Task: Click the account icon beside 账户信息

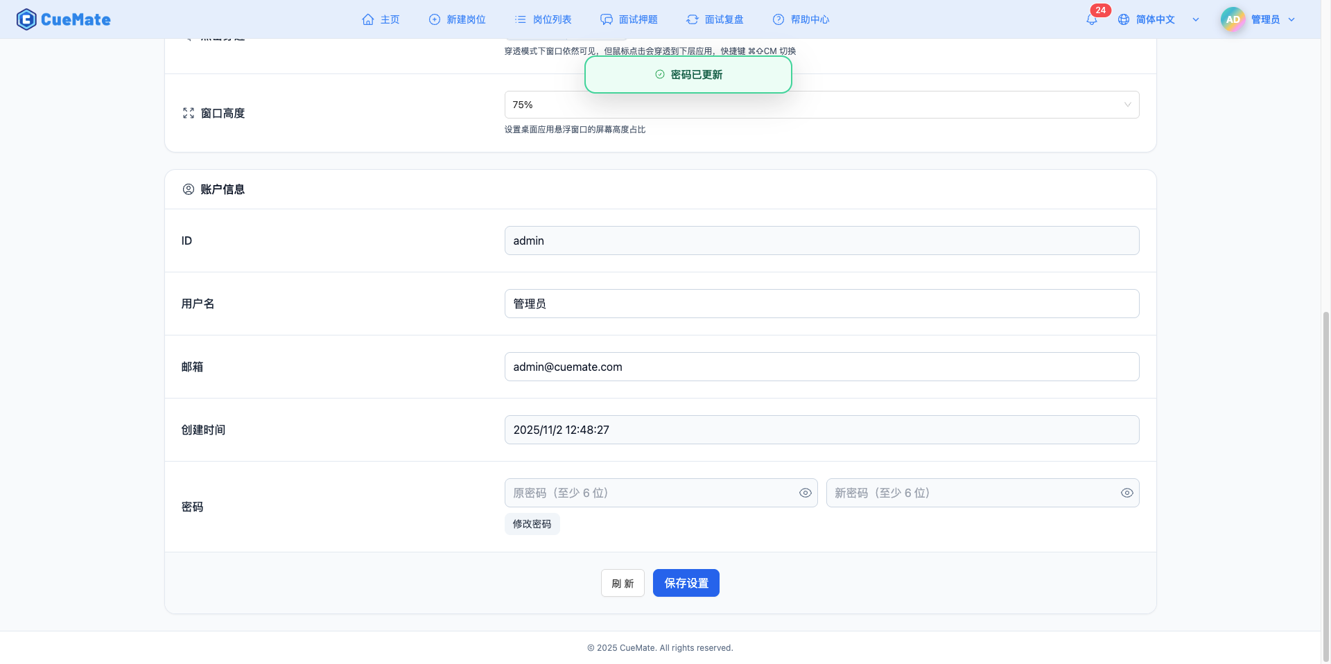Action: (188, 189)
